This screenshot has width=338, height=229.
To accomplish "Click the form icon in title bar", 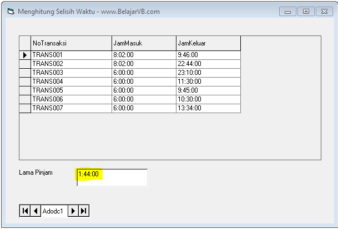I will 11,11.
